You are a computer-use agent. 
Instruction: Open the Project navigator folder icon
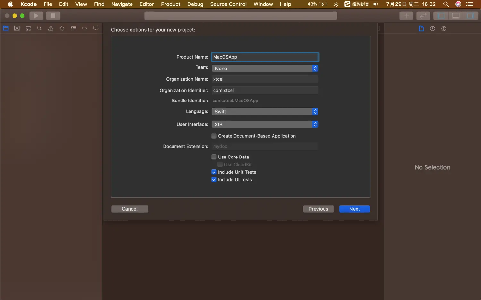pos(6,28)
